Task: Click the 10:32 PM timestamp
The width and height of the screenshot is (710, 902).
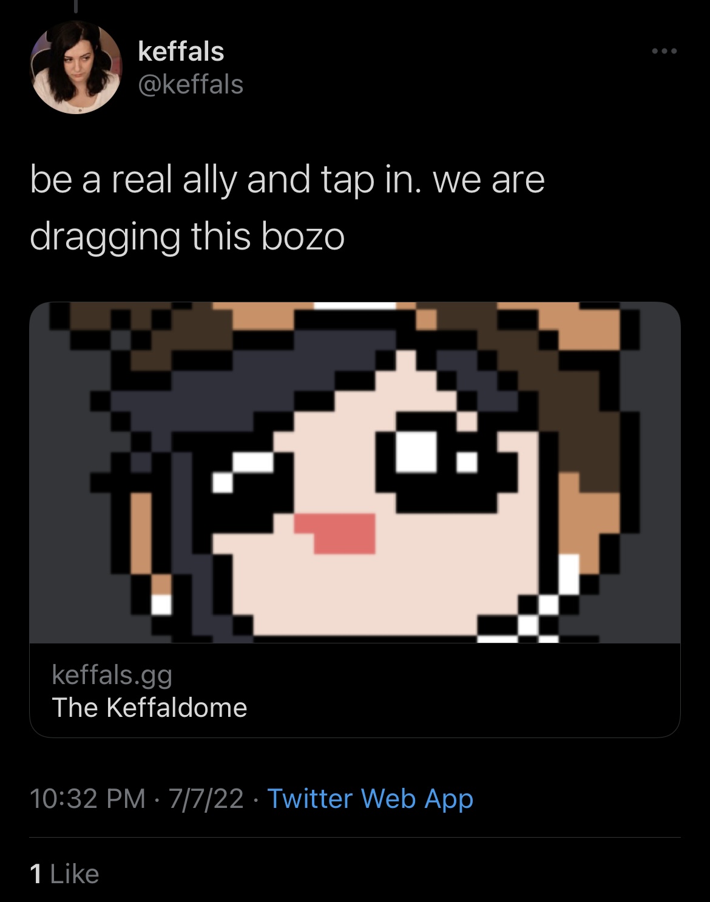Action: pos(87,798)
